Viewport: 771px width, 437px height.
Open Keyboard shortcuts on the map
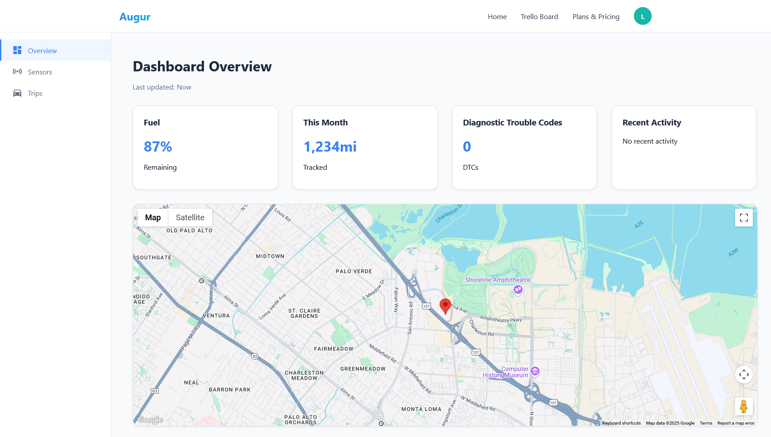coord(621,423)
